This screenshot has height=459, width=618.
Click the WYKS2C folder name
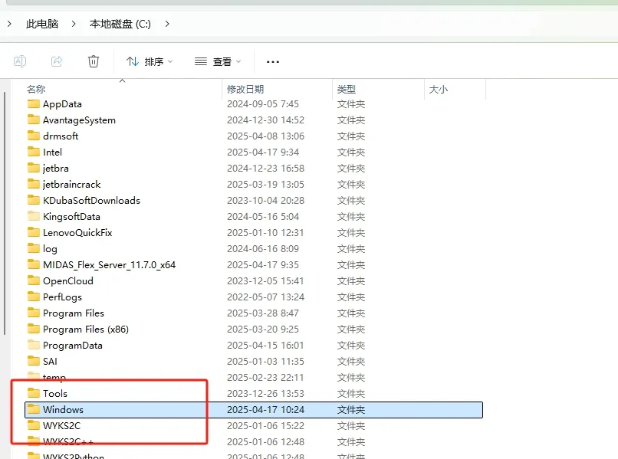pyautogui.click(x=61, y=426)
